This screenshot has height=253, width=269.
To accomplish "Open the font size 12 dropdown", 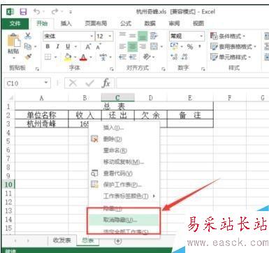I will pos(110,36).
